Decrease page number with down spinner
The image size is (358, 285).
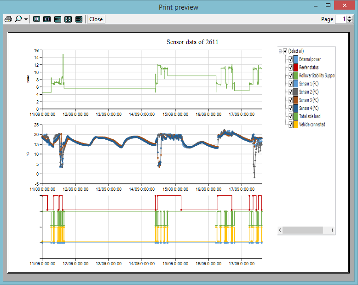(x=350, y=21)
